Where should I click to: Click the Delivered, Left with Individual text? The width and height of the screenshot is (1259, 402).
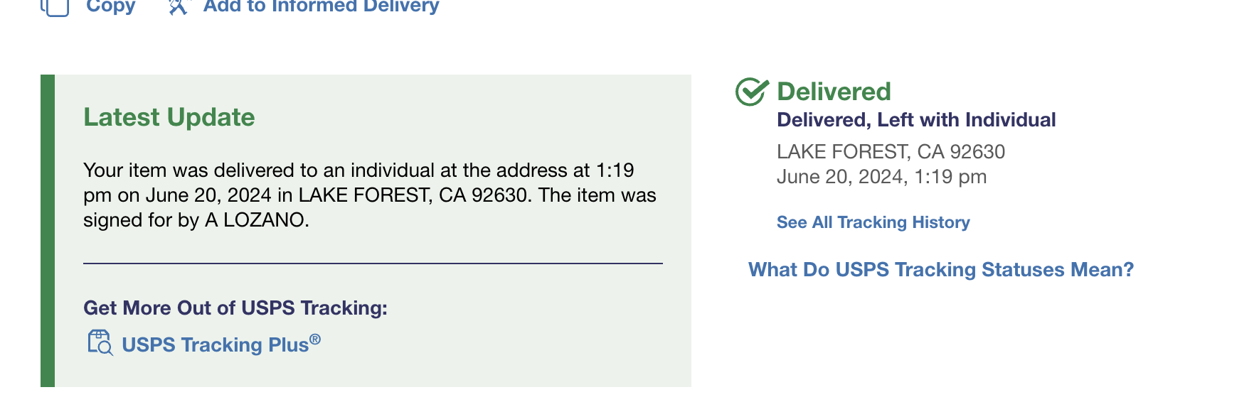[916, 120]
